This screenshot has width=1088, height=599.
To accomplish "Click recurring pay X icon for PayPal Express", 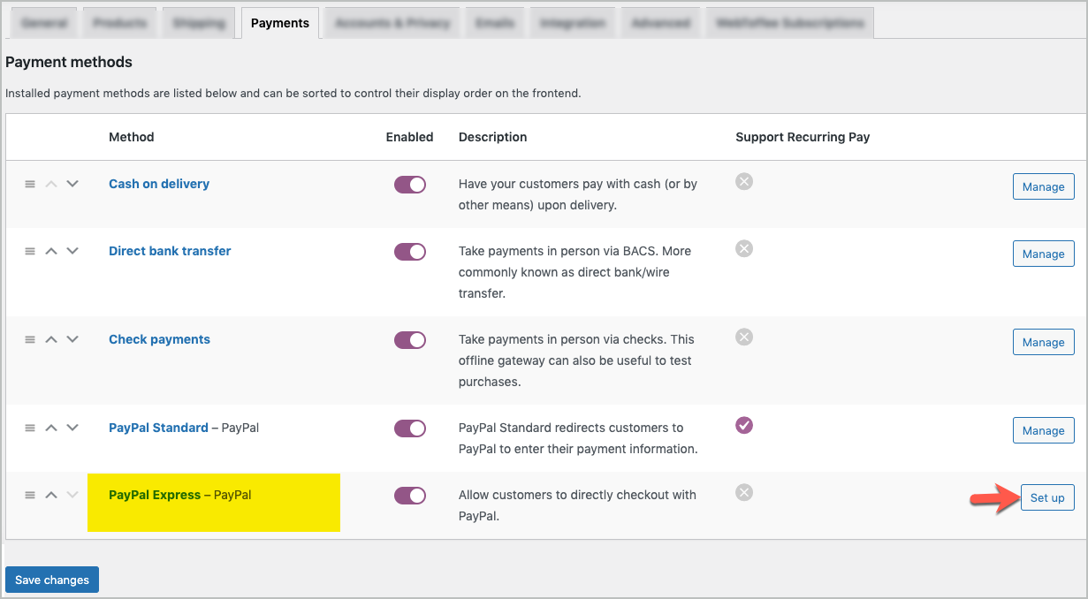I will pyautogui.click(x=744, y=492).
